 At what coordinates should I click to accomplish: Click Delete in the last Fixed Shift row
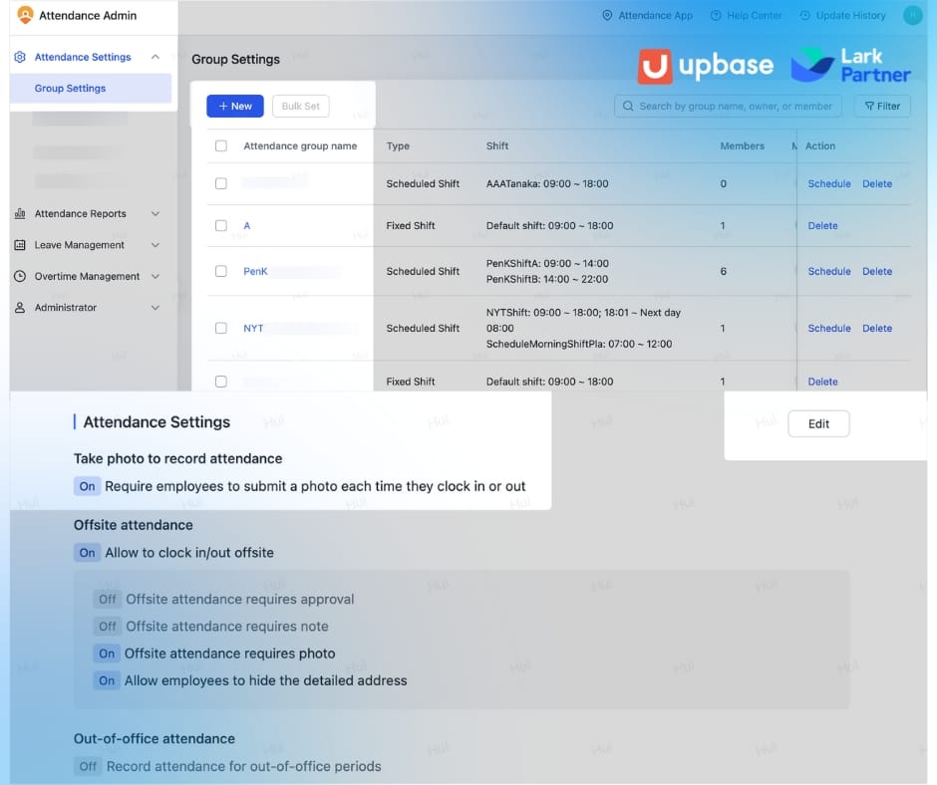822,382
